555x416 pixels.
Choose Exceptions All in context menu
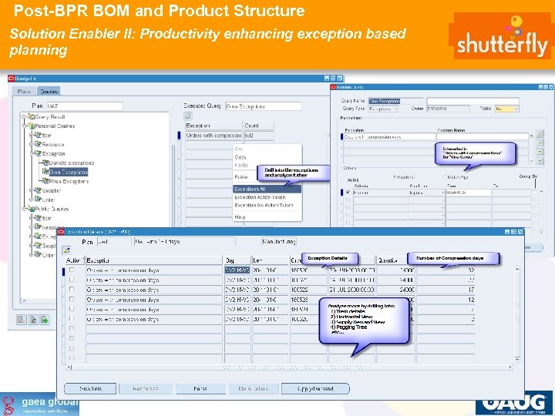[267, 189]
